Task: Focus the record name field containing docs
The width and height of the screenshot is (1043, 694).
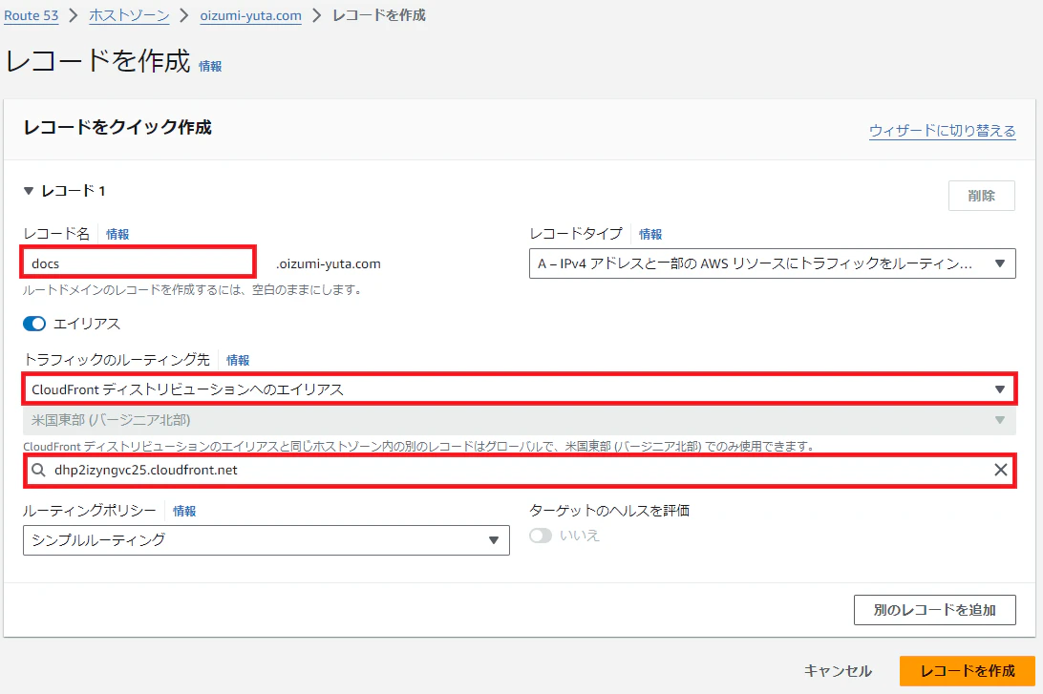Action: 138,263
